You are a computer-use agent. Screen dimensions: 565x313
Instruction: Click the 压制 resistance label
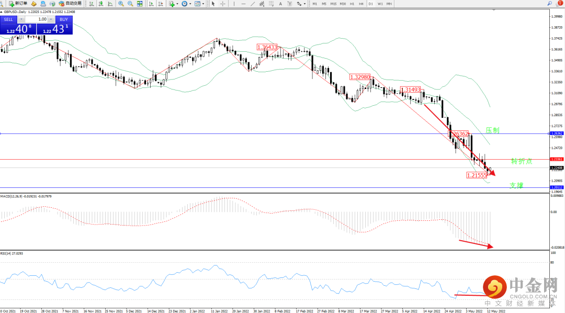(493, 130)
